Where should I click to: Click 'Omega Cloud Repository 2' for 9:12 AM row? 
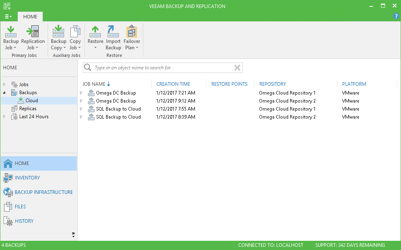pos(287,101)
